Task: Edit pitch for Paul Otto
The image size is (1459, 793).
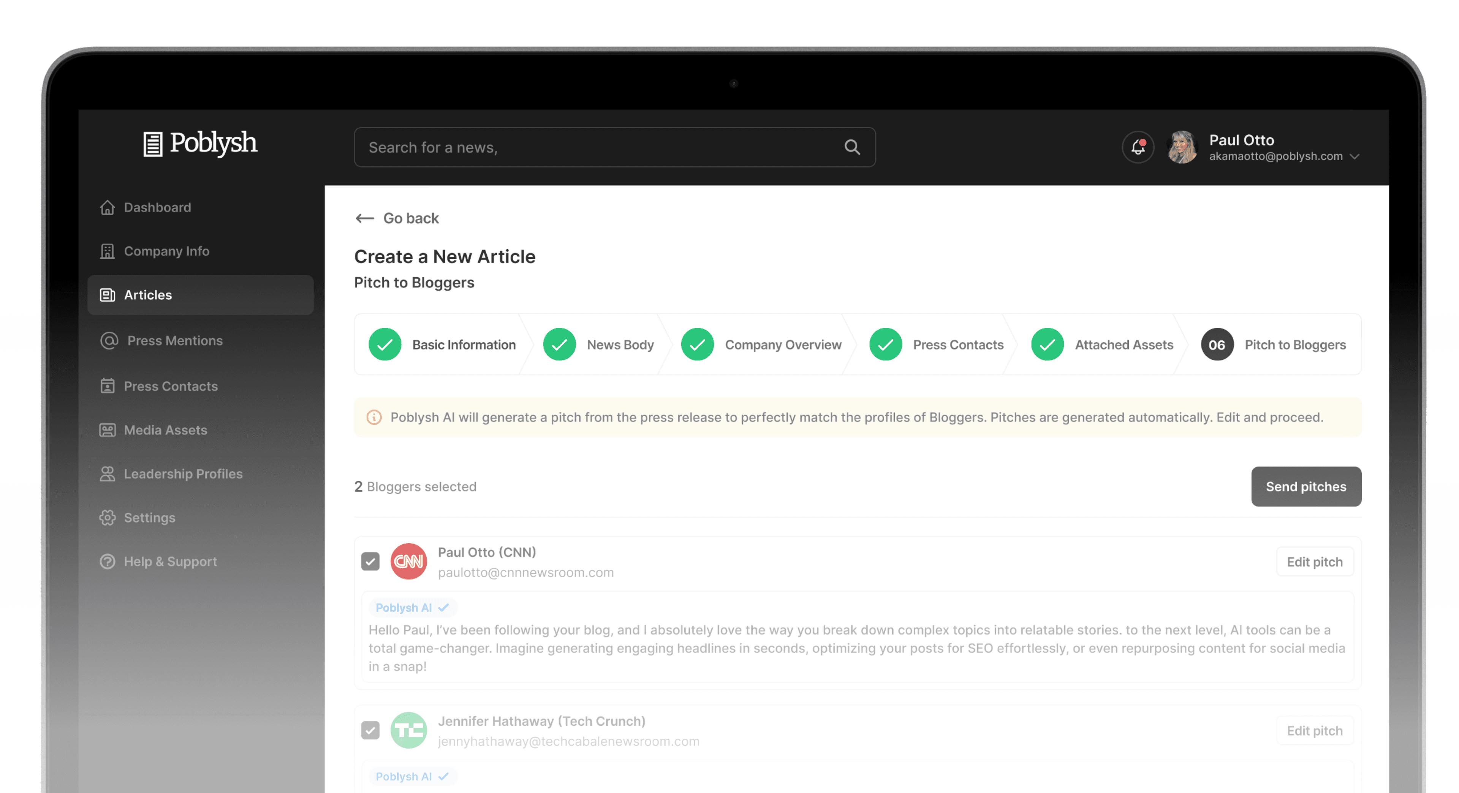Action: point(1315,561)
